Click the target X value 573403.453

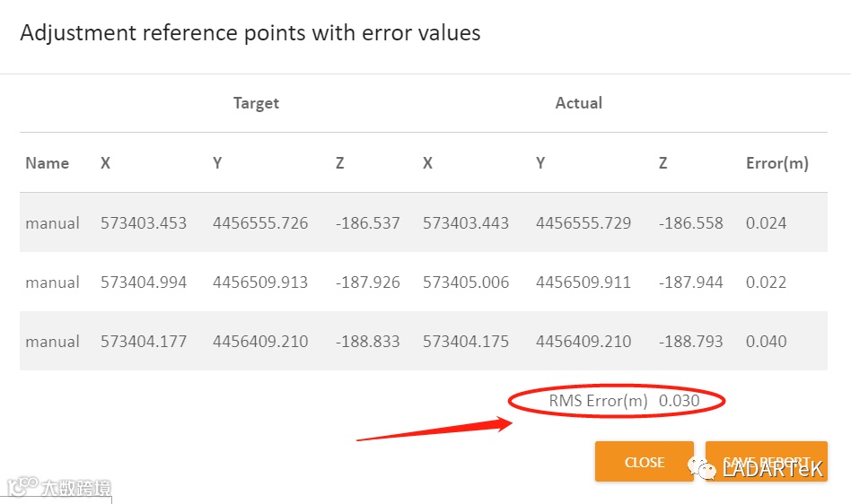click(x=144, y=223)
